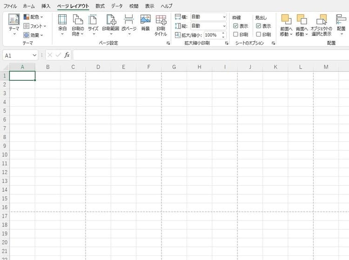349x260 pixels.
Task: Open the 改ページ dropdown arrow
Action: (x=129, y=34)
